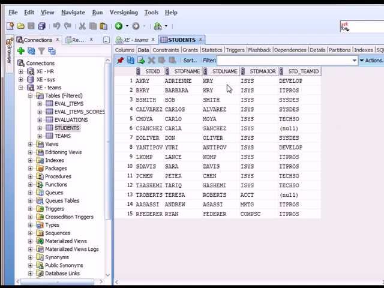Image resolution: width=384 pixels, height=288 pixels.
Task: Click the STD_TEAMID column header
Action: (299, 71)
